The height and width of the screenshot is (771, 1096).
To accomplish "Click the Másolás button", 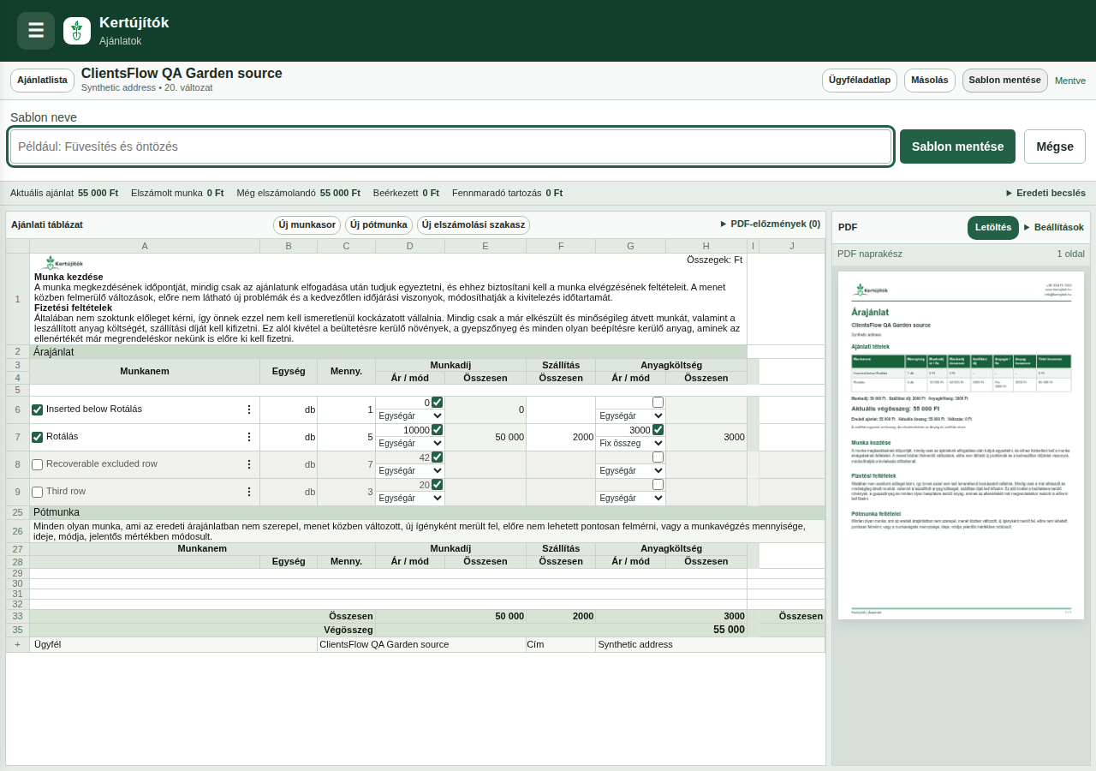I will (929, 81).
